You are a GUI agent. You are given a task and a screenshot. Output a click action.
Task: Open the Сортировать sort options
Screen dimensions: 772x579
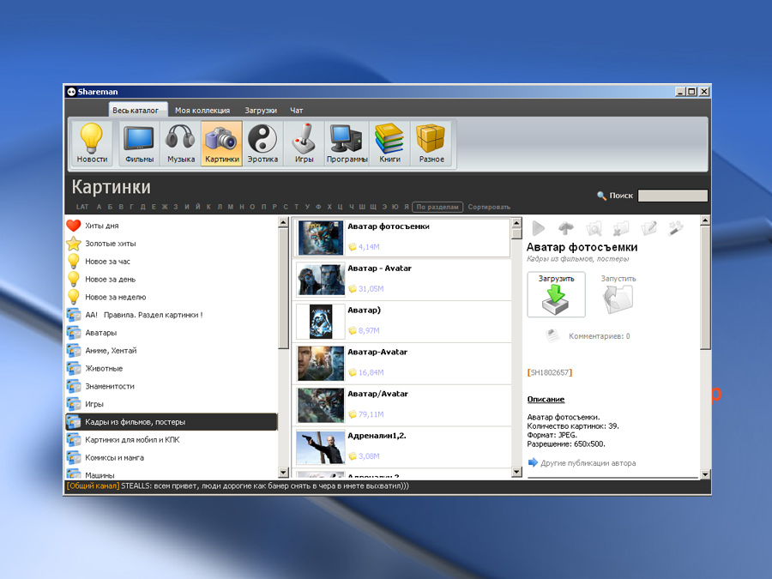489,207
